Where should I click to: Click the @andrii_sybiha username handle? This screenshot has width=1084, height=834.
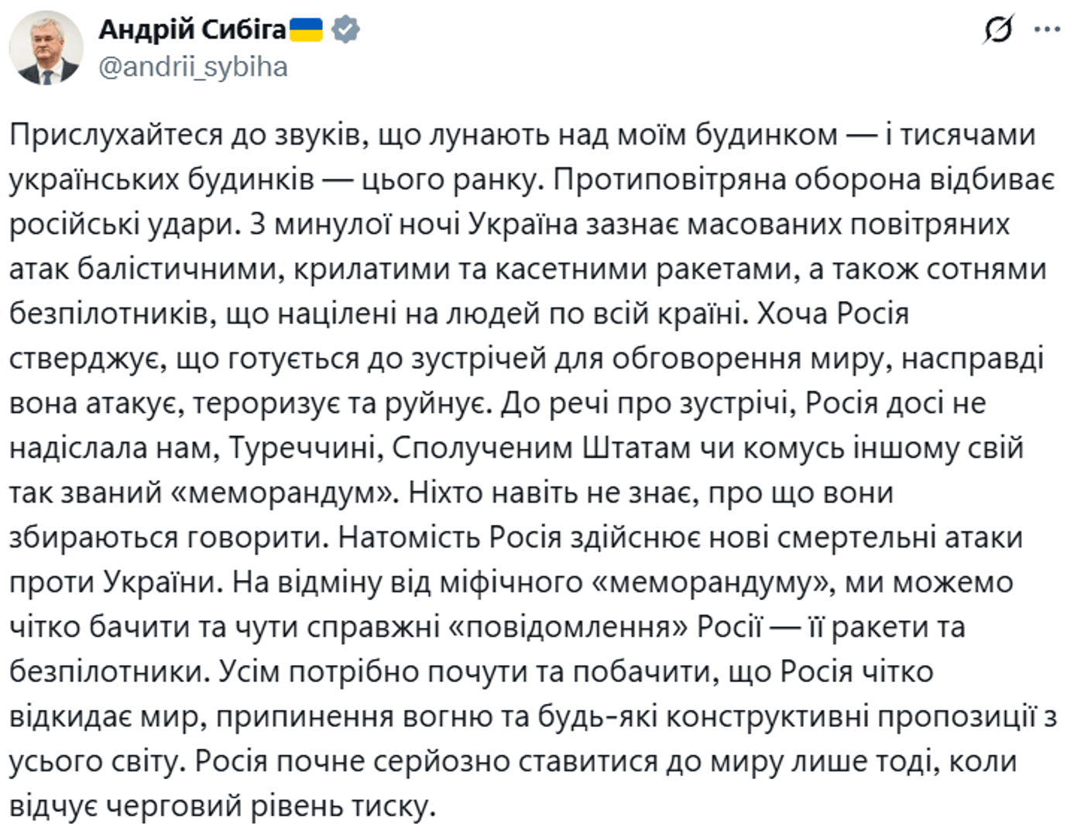[x=192, y=69]
